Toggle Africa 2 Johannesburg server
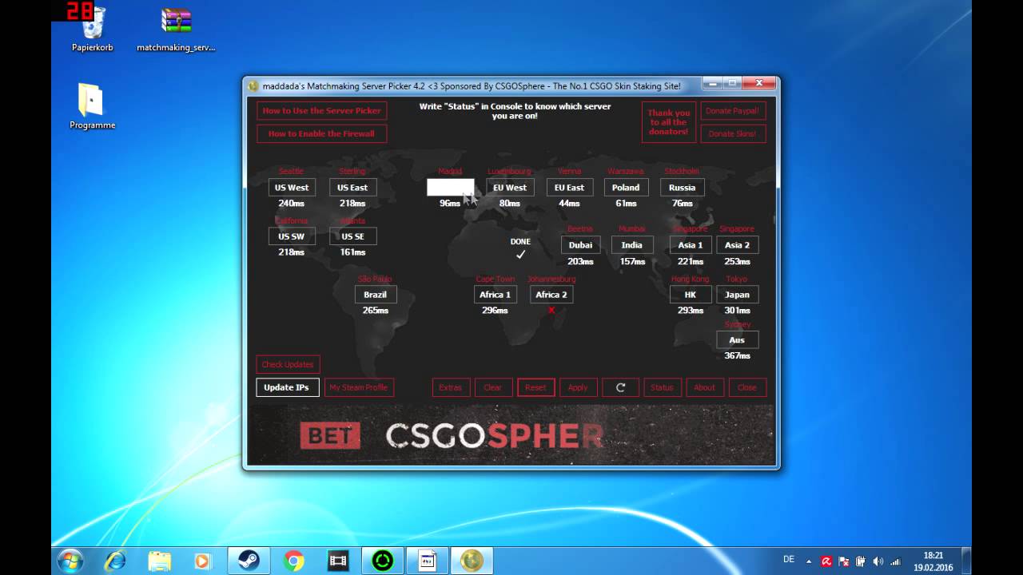 point(551,295)
